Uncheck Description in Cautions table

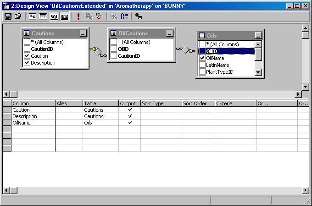point(27,63)
